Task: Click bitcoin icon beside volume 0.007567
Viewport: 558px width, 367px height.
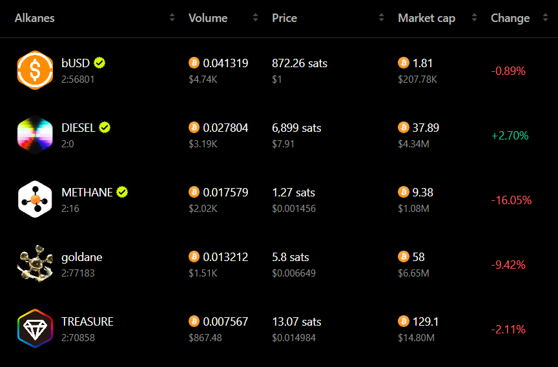Action: (194, 321)
